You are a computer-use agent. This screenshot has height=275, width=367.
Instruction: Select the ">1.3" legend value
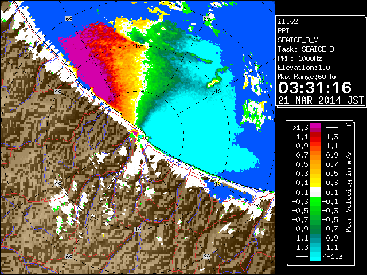300,128
